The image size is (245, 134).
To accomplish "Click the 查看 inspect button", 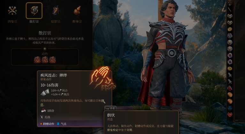I will (110, 108).
